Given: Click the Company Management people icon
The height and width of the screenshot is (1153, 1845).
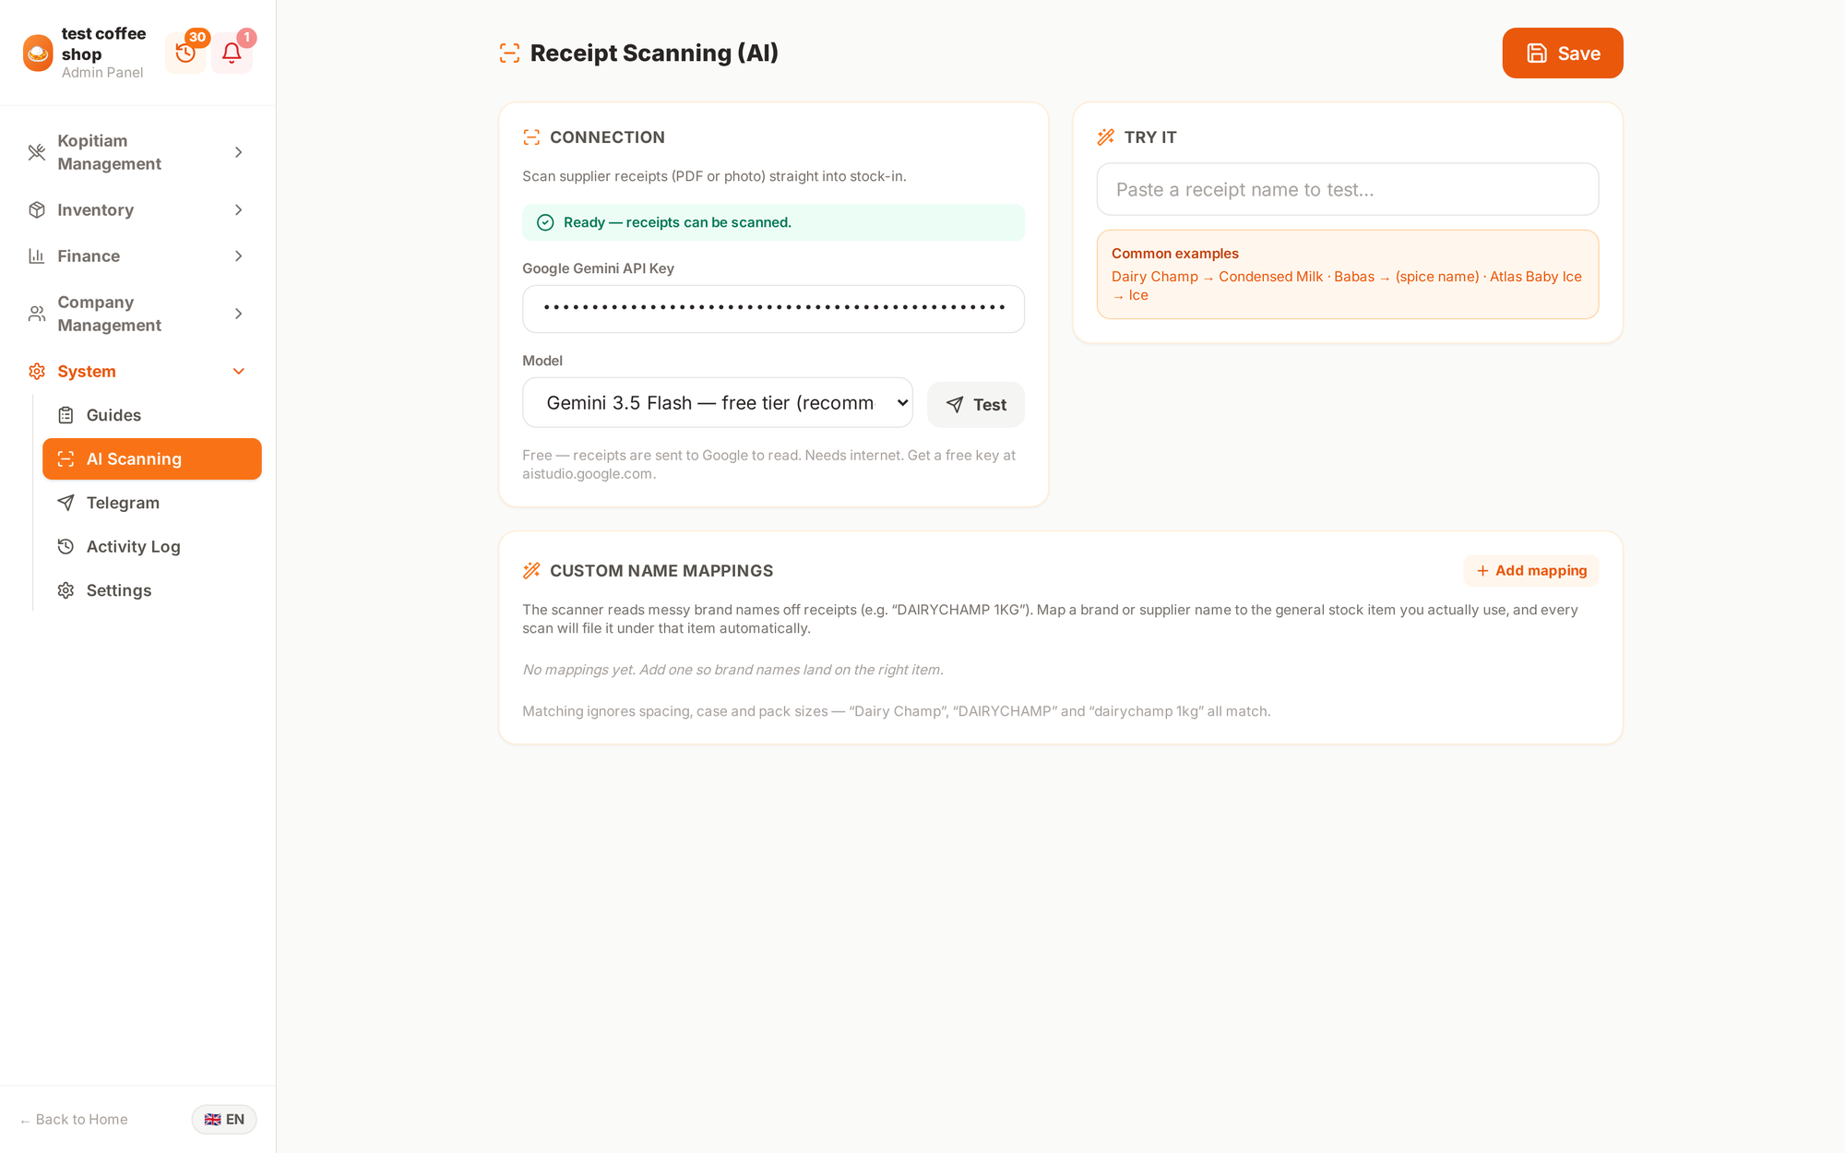Looking at the screenshot, I should [x=37, y=314].
